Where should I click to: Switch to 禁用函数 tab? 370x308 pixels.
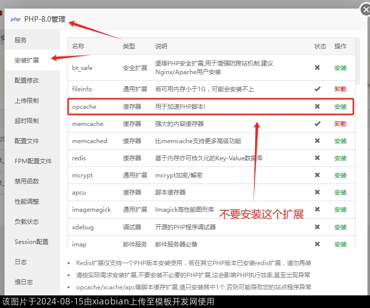27,181
